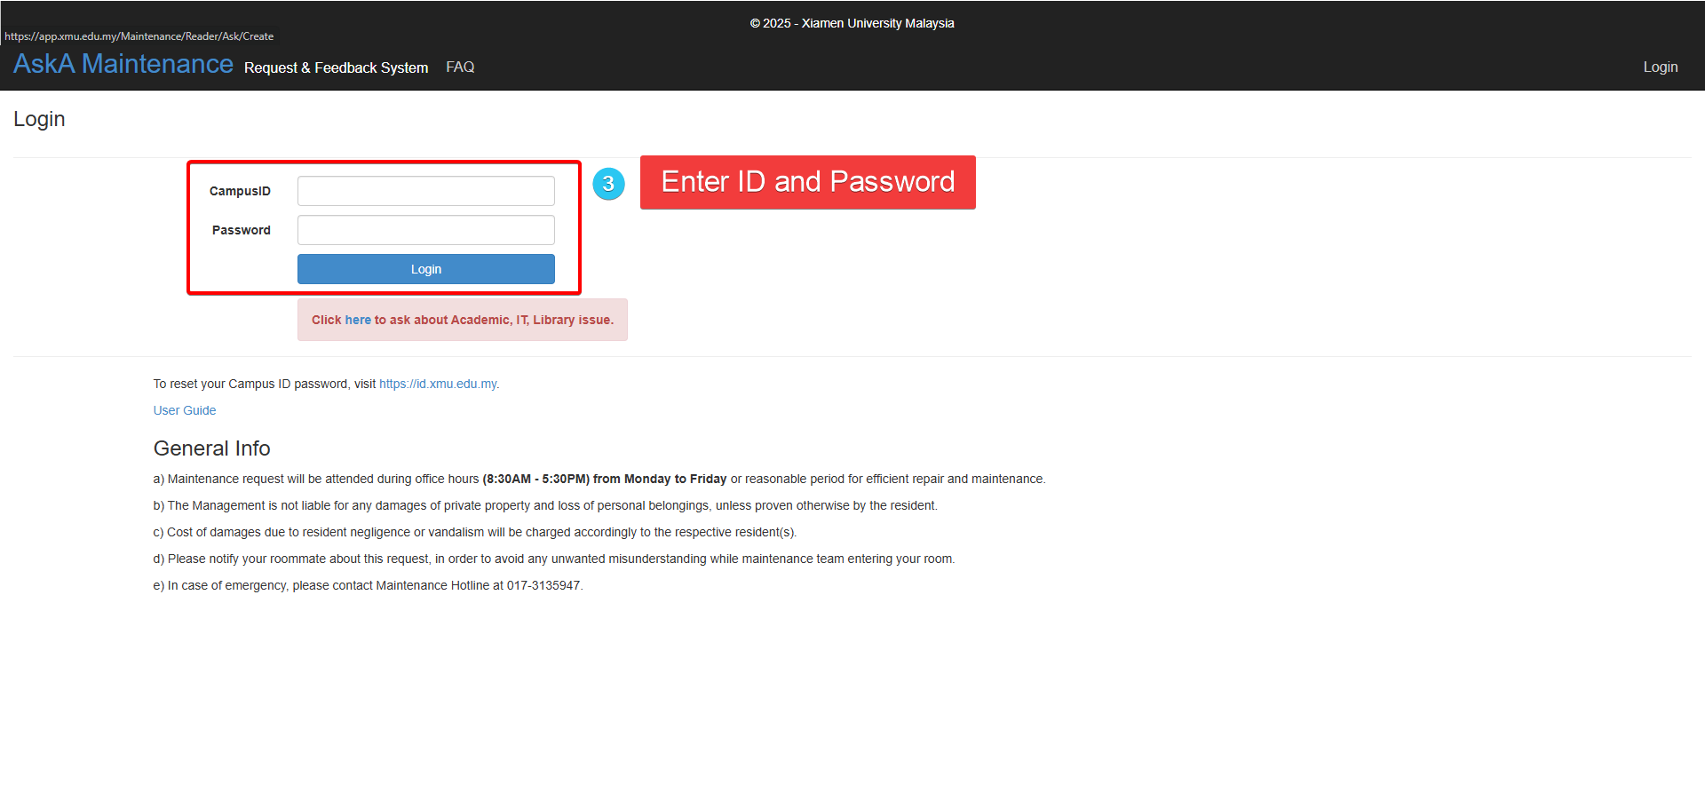Open the User Guide link
The width and height of the screenshot is (1705, 809).
(185, 410)
